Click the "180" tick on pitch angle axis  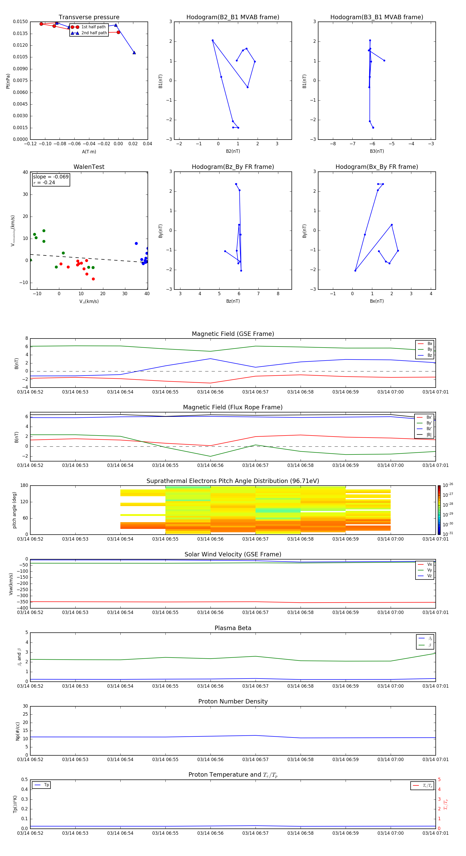coord(24,486)
